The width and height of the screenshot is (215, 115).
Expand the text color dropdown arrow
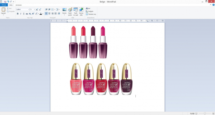[x=43, y=14]
